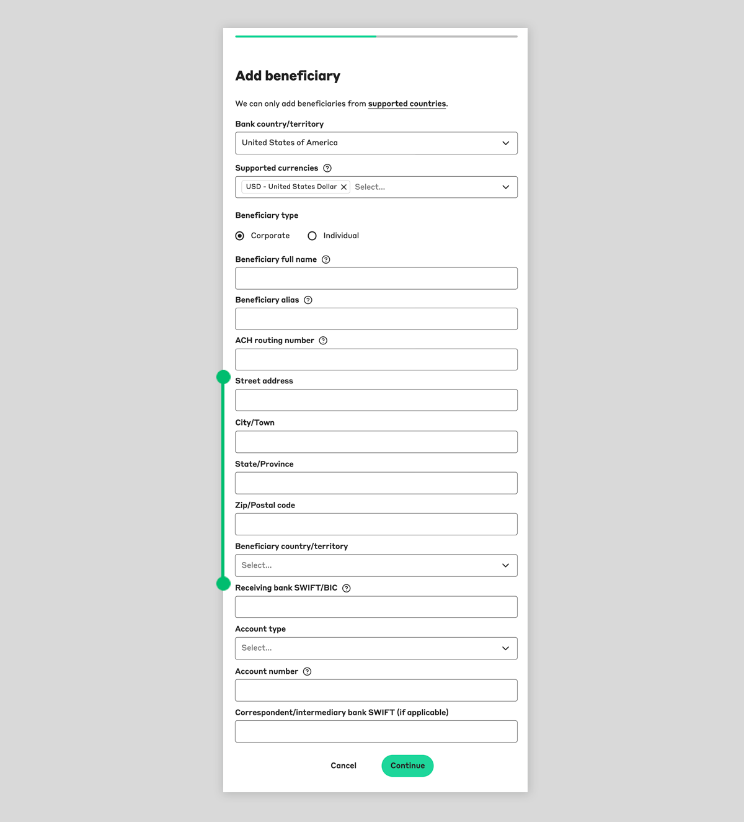Open the Bank country/territory dropdown
The height and width of the screenshot is (822, 744).
(x=376, y=143)
